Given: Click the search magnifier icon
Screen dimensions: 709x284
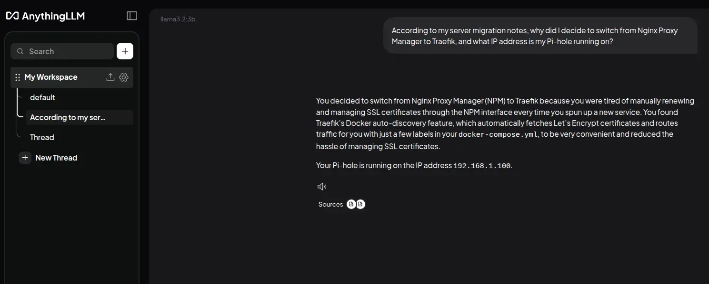Looking at the screenshot, I should point(20,51).
